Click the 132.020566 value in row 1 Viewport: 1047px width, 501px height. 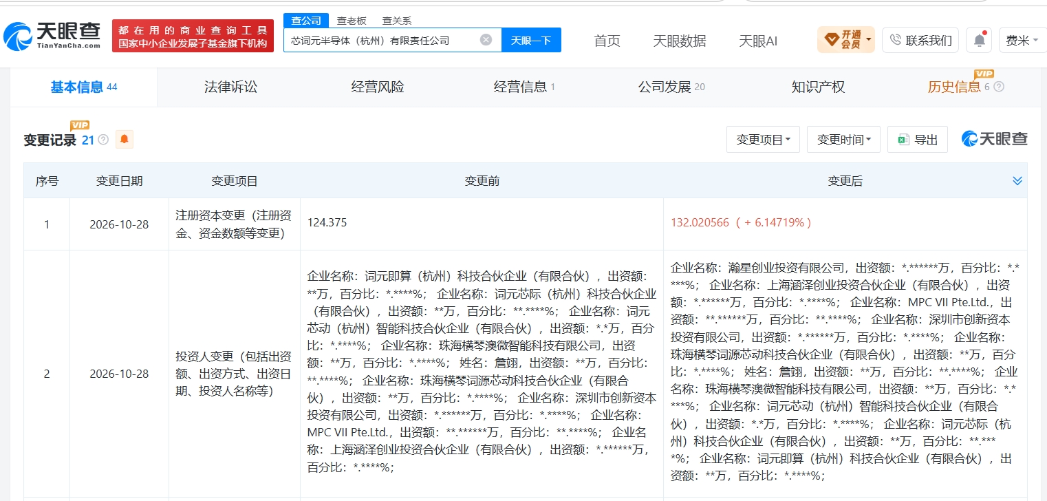click(x=700, y=223)
